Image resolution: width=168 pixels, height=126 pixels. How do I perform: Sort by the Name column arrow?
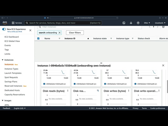coord(60,39)
